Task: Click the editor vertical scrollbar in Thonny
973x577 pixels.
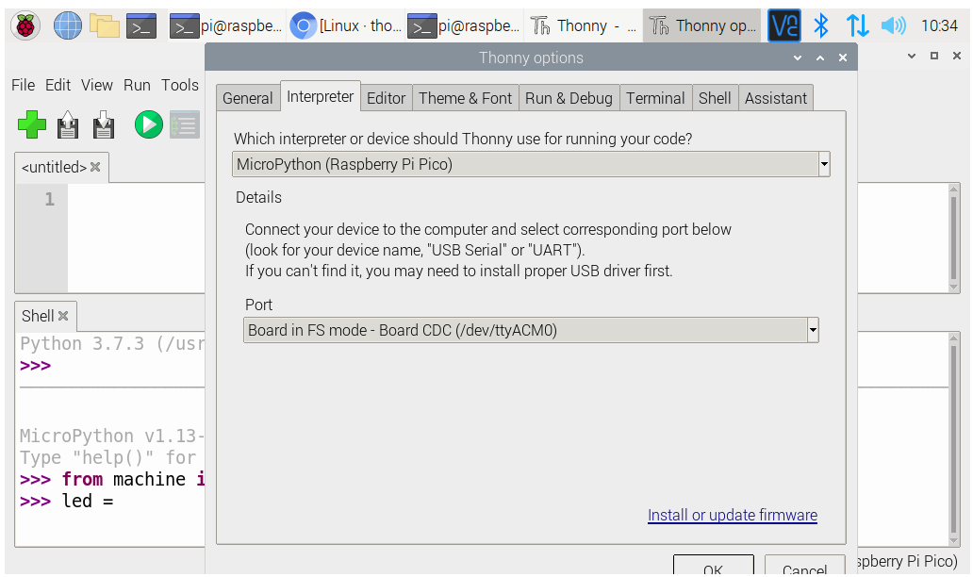Action: pyautogui.click(x=954, y=238)
